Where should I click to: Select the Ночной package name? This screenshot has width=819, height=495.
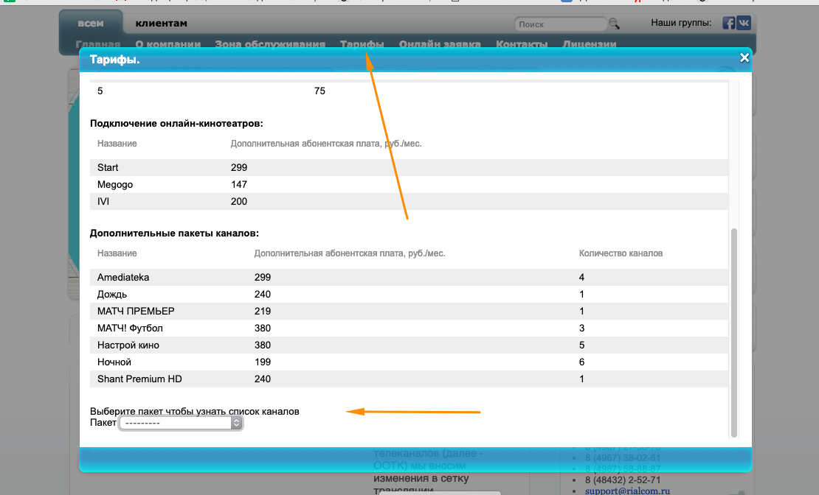click(x=114, y=362)
